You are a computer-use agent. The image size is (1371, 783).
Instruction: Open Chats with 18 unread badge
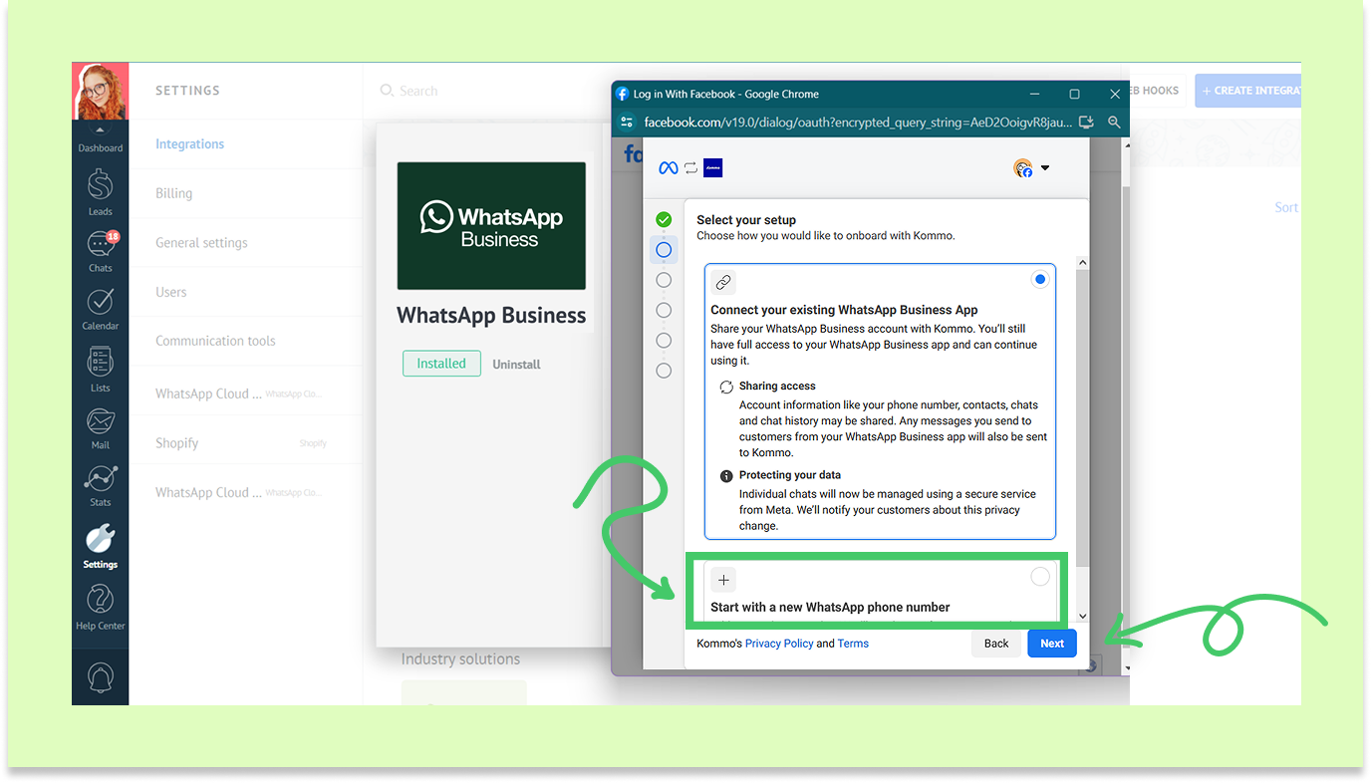[x=101, y=252]
